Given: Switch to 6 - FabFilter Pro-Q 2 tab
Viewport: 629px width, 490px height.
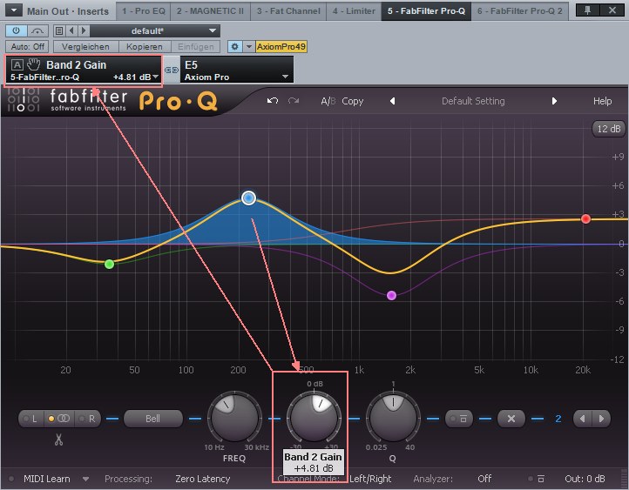Looking at the screenshot, I should click(x=520, y=10).
